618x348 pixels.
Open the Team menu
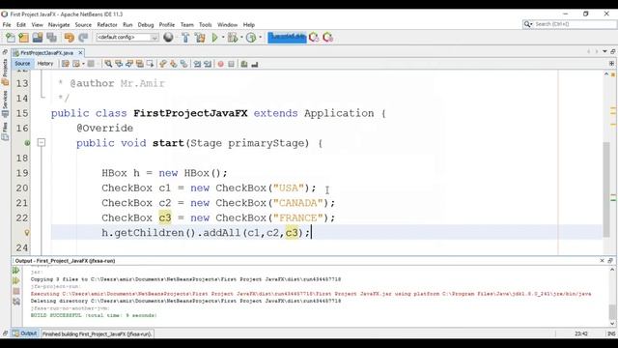[x=187, y=25]
